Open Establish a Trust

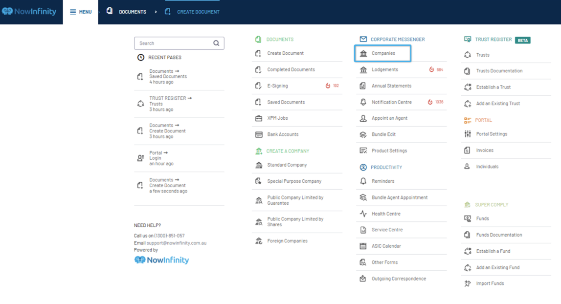pos(493,87)
